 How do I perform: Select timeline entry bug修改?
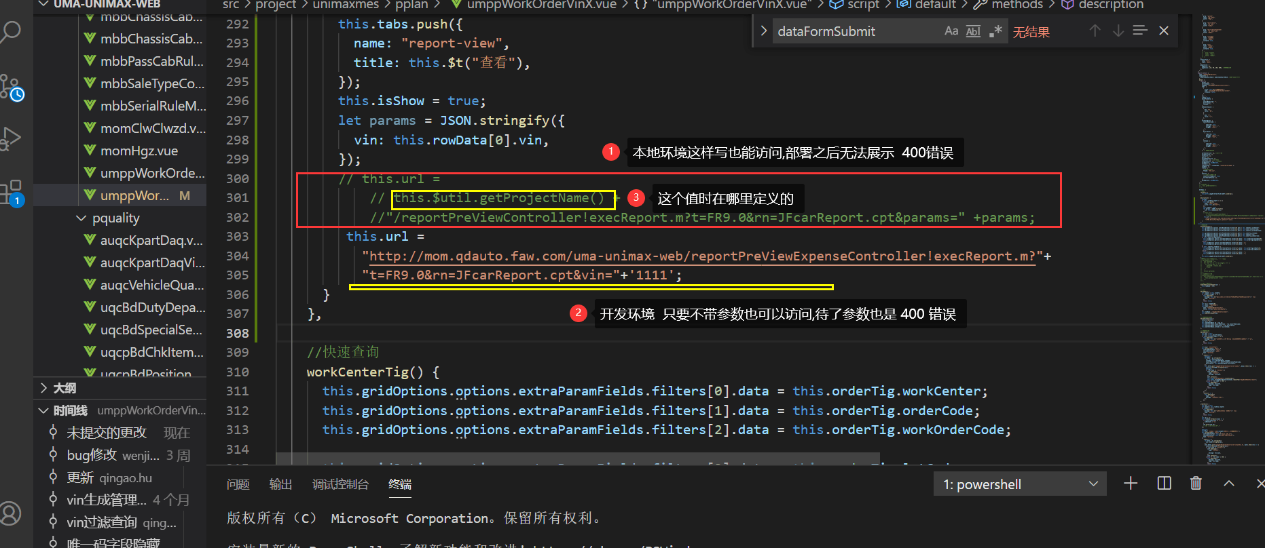pyautogui.click(x=120, y=455)
